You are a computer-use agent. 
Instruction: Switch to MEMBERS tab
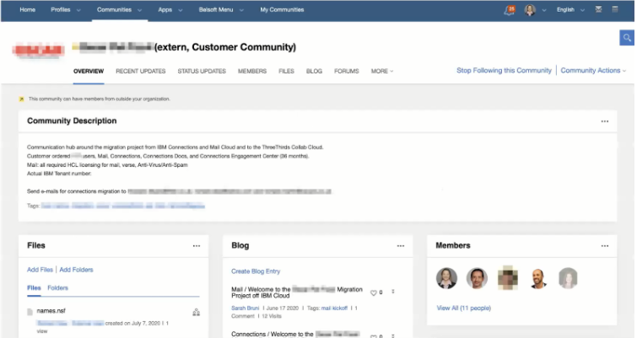point(252,71)
